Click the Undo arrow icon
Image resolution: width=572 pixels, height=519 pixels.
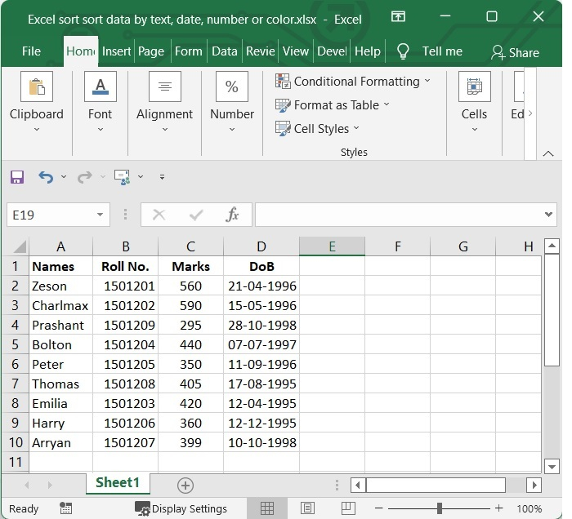pyautogui.click(x=46, y=177)
